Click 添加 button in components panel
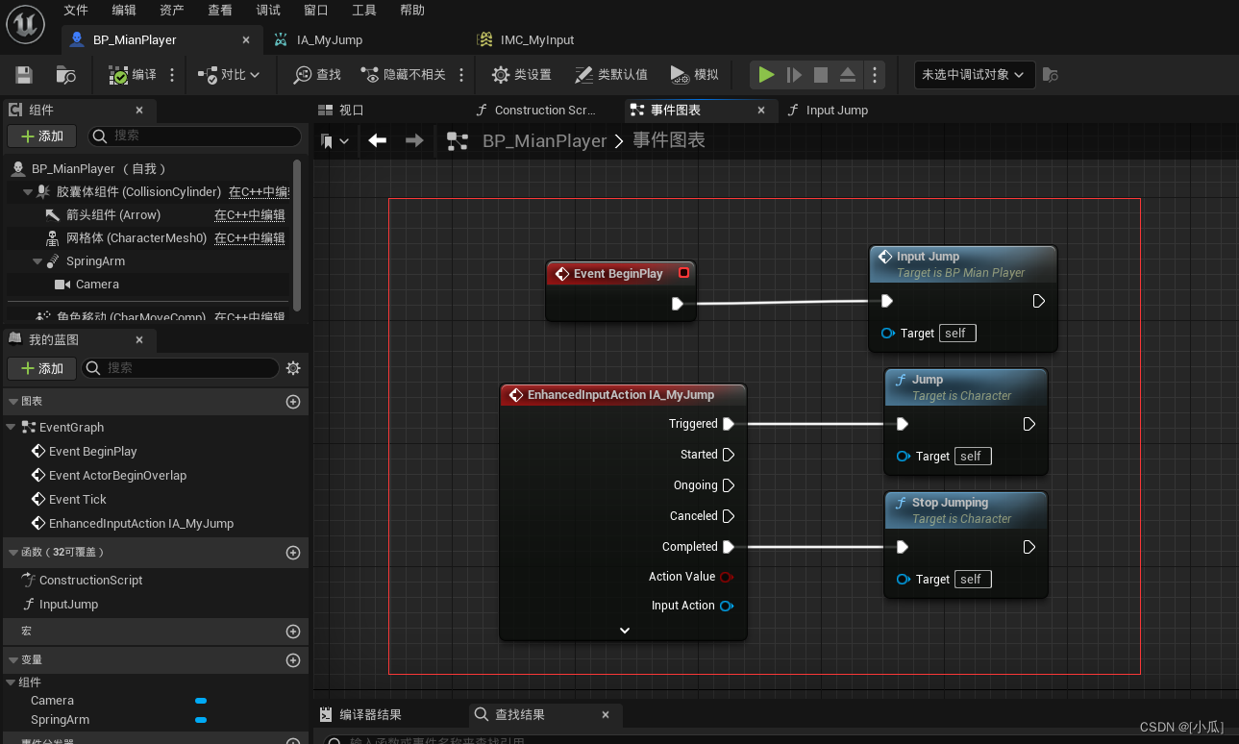This screenshot has height=744, width=1239. (x=41, y=136)
